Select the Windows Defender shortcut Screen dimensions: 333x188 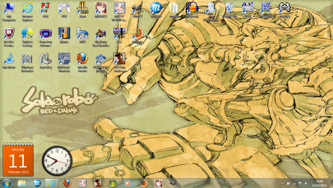pos(27,63)
